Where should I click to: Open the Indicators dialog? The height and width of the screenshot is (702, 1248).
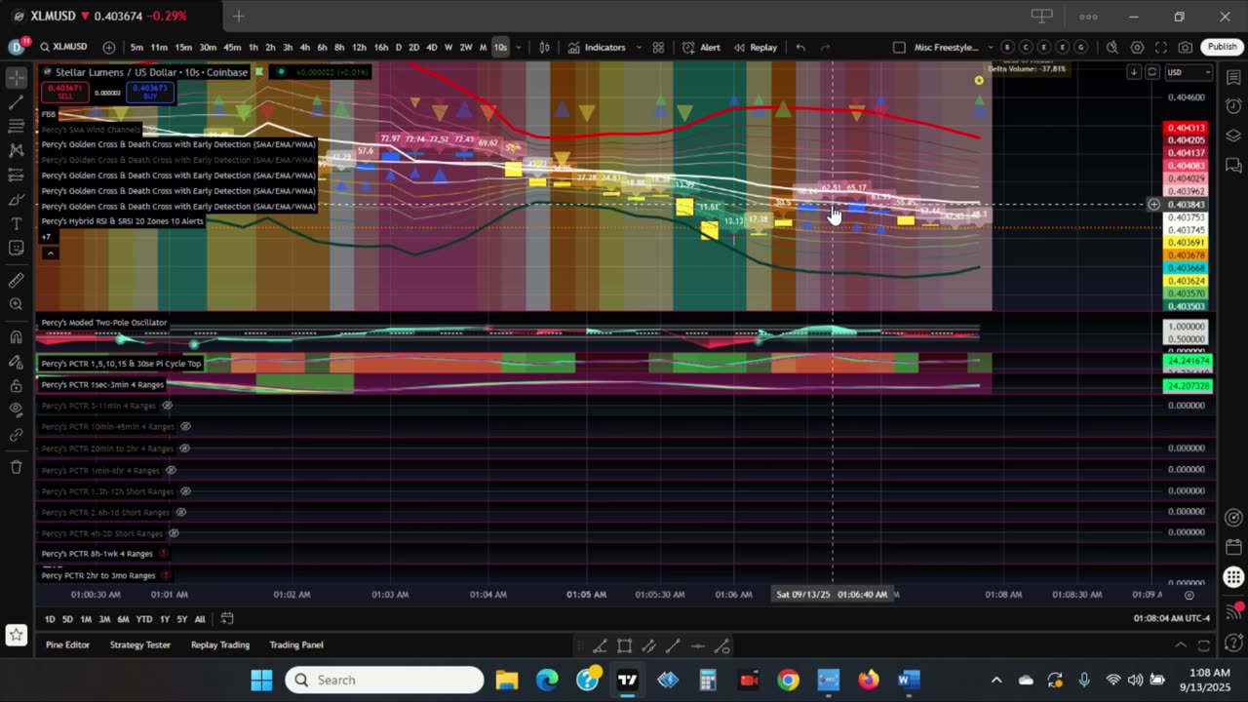click(597, 47)
